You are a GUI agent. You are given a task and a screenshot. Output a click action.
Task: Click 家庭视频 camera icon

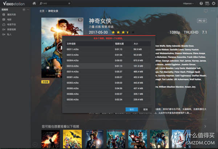(4, 29)
